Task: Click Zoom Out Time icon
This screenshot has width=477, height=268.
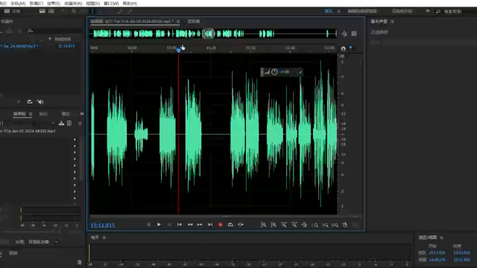Action: click(294, 225)
